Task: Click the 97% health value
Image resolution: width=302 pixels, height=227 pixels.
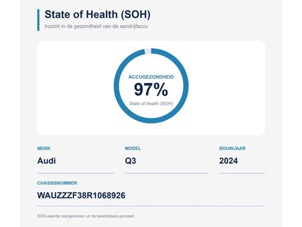Action: click(151, 89)
